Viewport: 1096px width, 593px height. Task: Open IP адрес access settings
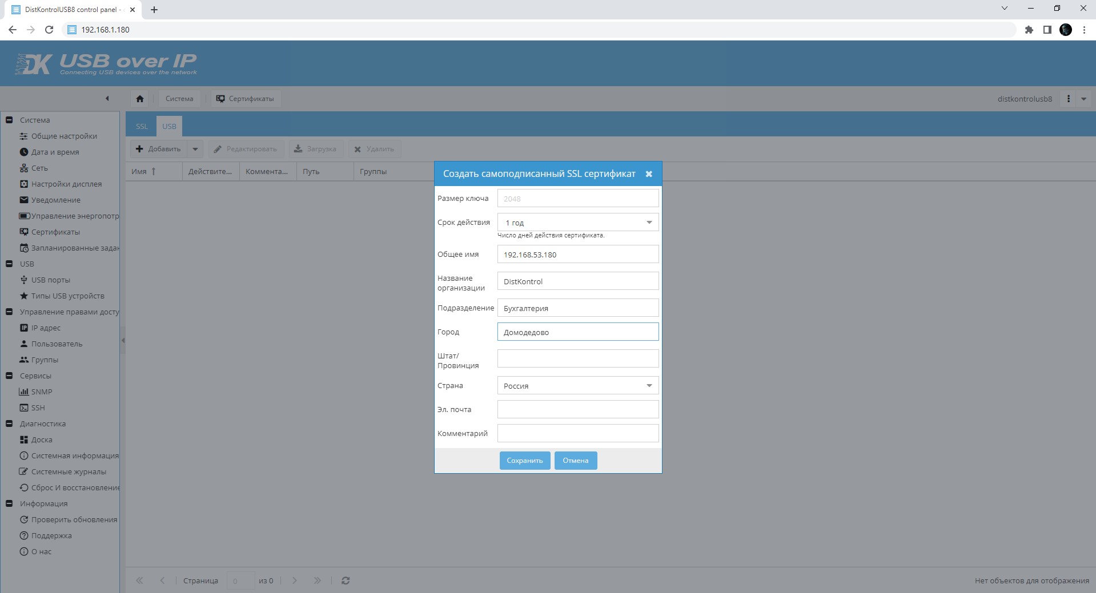pos(46,328)
